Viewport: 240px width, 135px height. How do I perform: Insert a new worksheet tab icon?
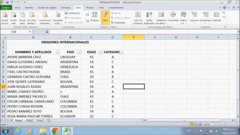[x=49, y=120]
